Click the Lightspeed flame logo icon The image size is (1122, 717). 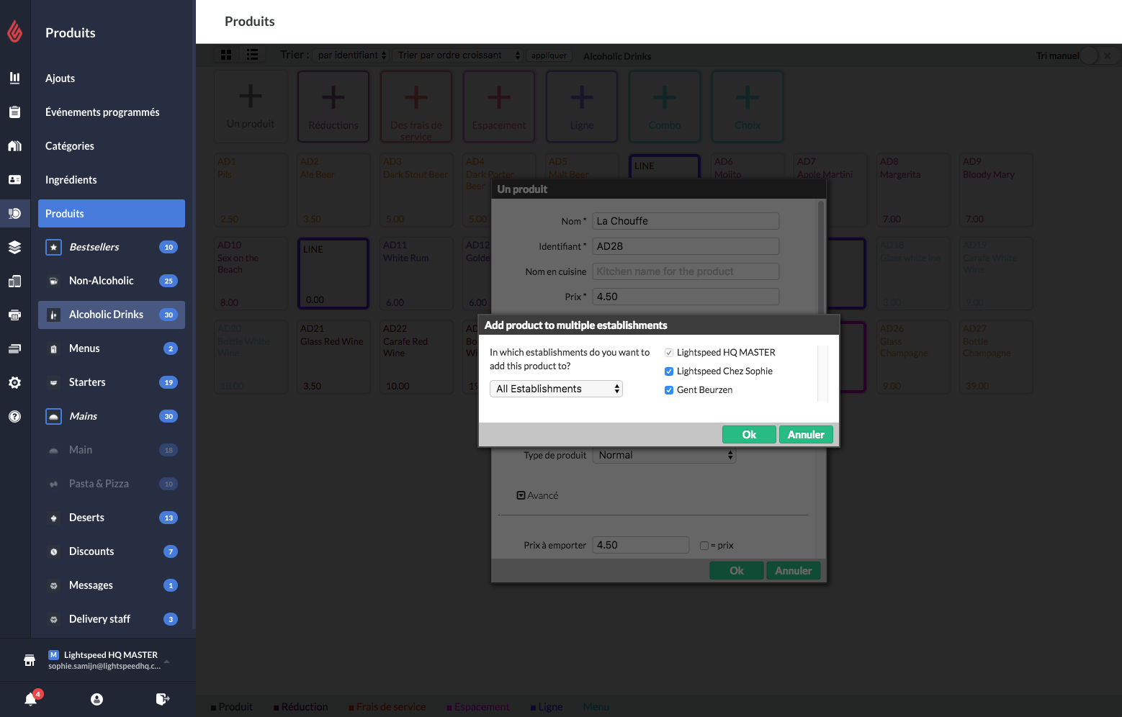pyautogui.click(x=14, y=31)
